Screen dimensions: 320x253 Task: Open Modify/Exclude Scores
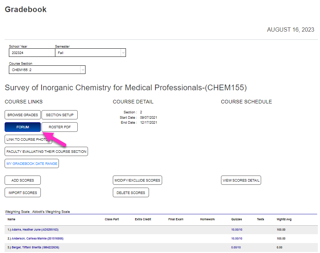pyautogui.click(x=137, y=180)
